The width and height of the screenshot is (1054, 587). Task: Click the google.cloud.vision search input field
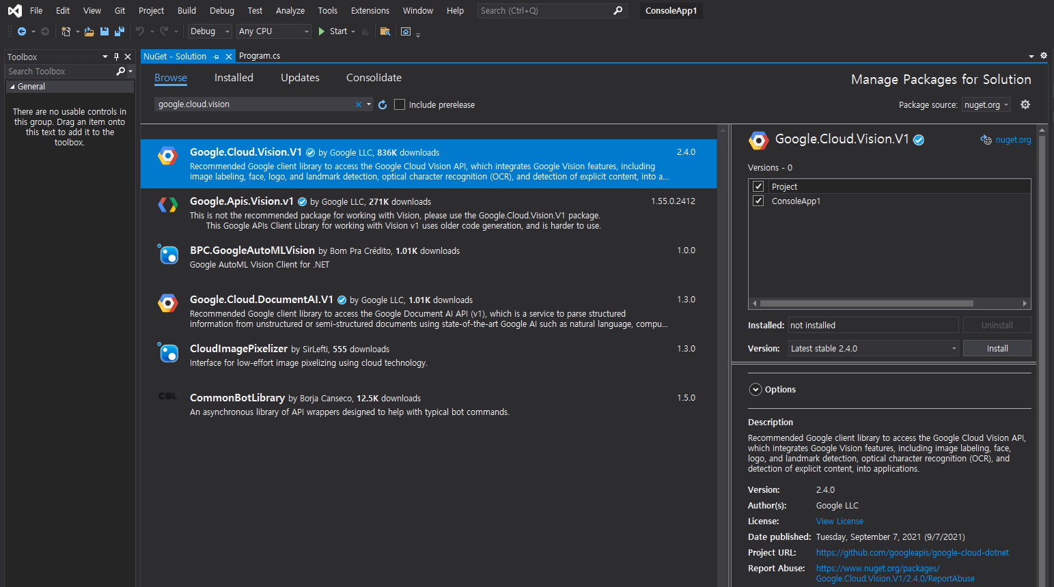click(x=254, y=104)
